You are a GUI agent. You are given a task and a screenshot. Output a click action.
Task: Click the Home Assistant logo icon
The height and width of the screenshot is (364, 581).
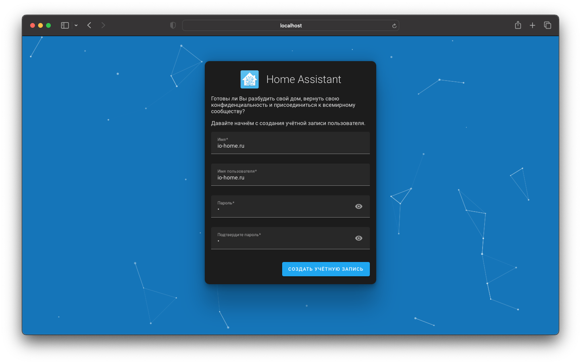pos(249,79)
